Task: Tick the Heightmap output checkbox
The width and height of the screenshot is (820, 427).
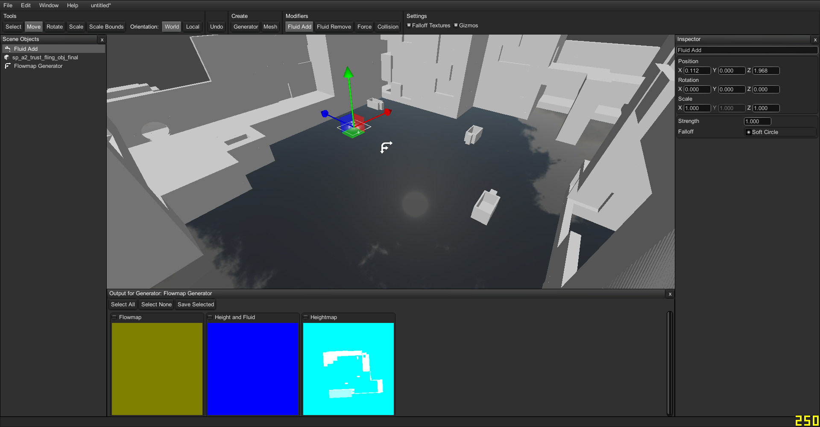Action: pos(306,317)
